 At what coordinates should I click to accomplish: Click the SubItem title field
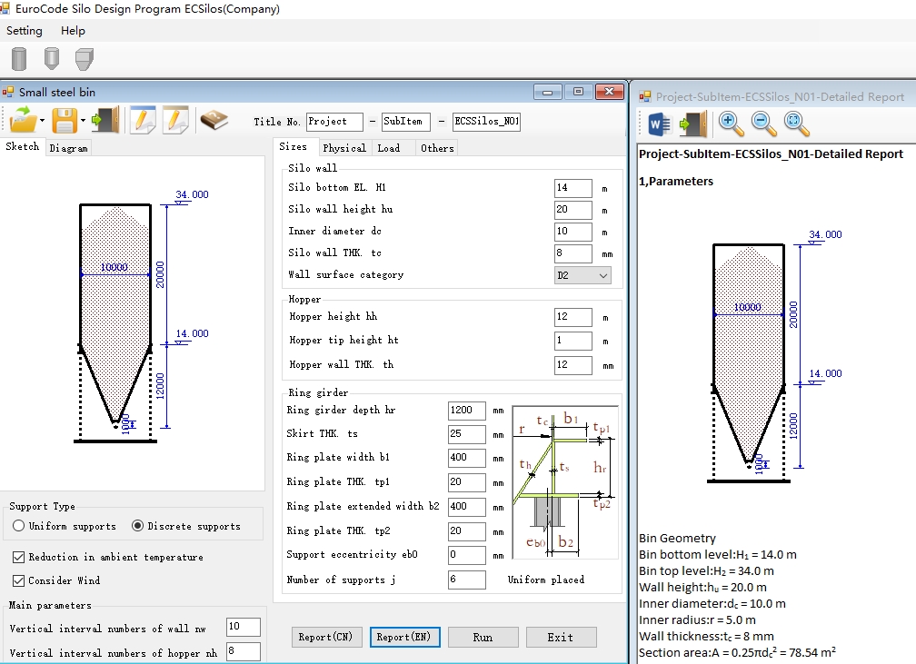click(405, 122)
